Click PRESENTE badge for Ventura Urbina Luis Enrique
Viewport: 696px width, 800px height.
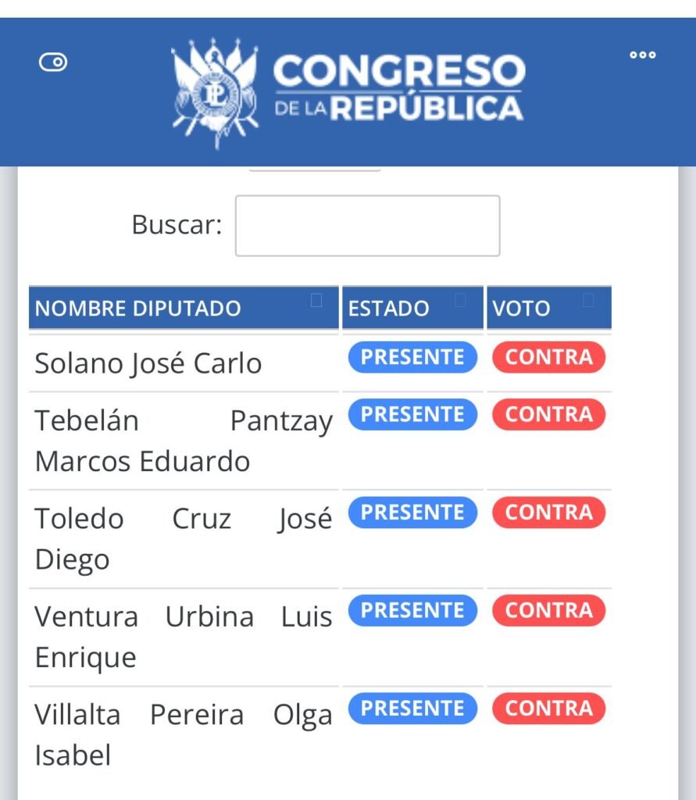tap(412, 610)
